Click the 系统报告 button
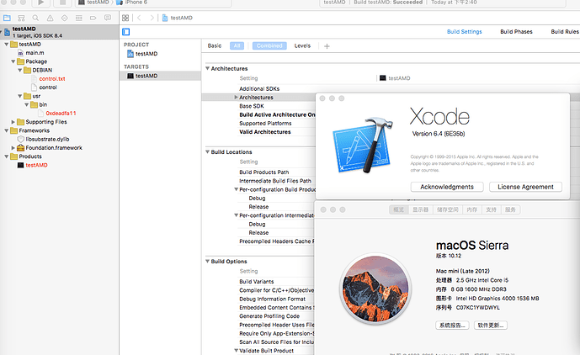Image resolution: width=580 pixels, height=355 pixels. [452, 326]
